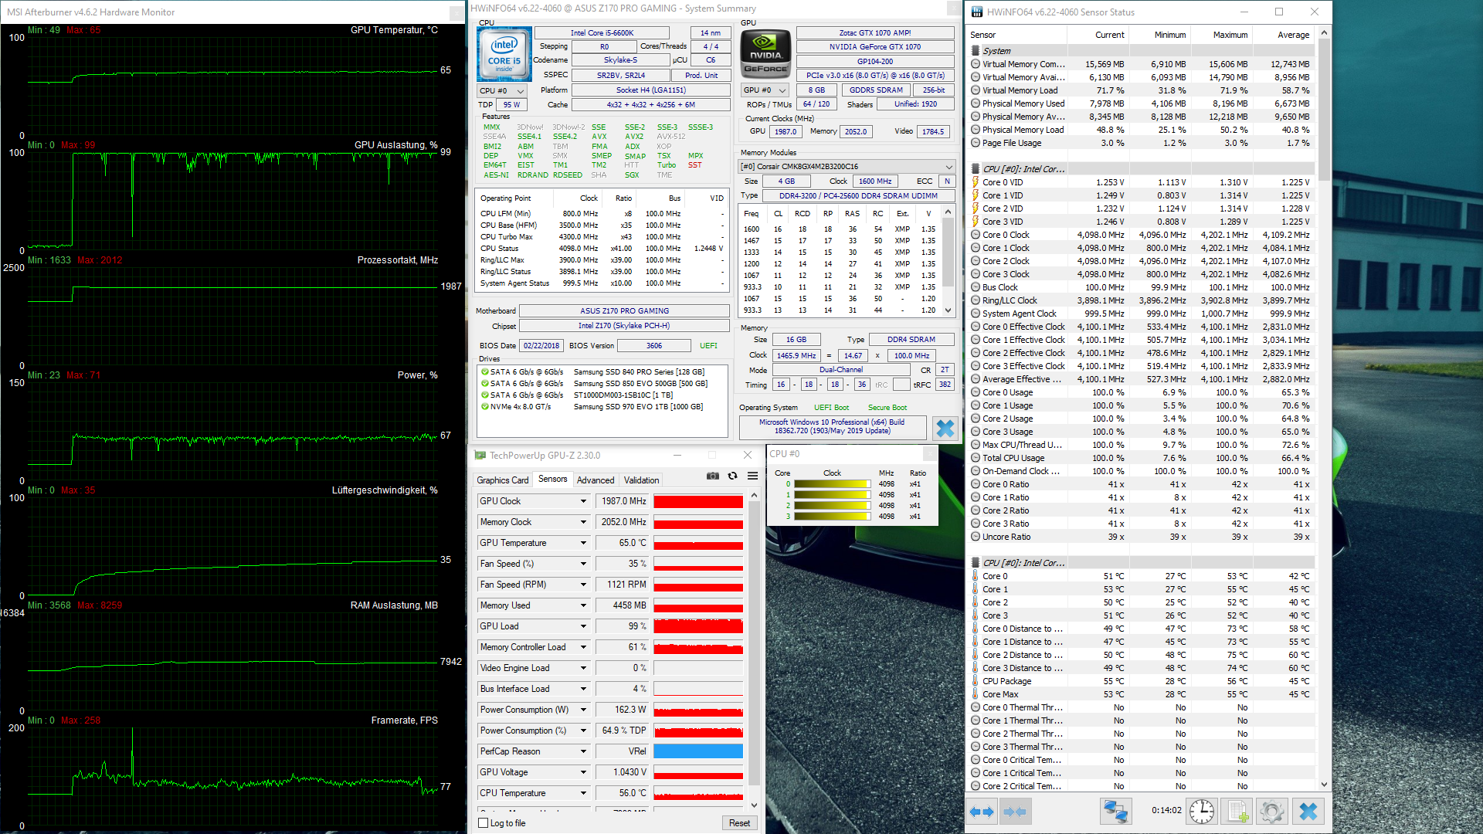Click Core 0 VID lightning icon
Viewport: 1483px width, 834px height.
click(x=976, y=182)
